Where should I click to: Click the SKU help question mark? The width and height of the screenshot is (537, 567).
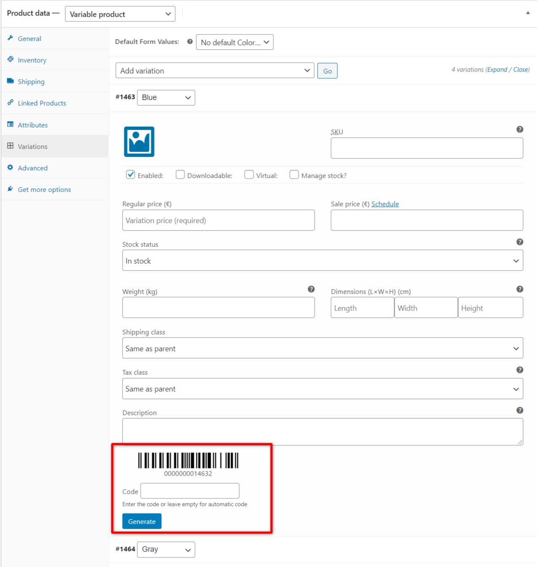point(520,129)
